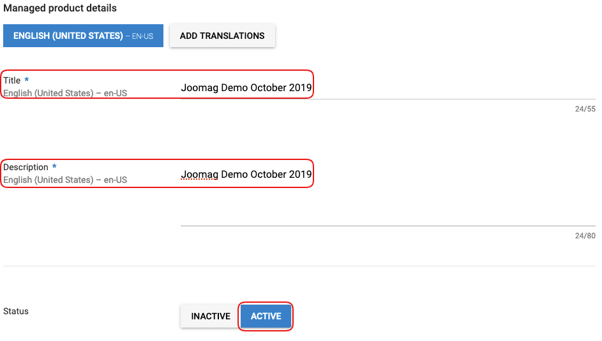Viewport: 602px width, 341px height.
Task: Click the Add Translations button
Action: pos(222,36)
